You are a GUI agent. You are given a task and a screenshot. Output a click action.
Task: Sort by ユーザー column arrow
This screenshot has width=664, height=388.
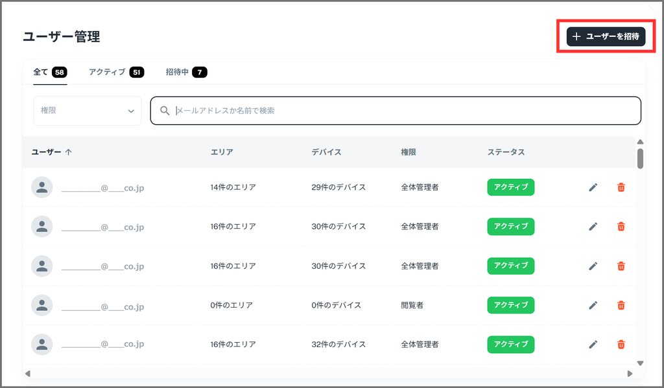[69, 152]
